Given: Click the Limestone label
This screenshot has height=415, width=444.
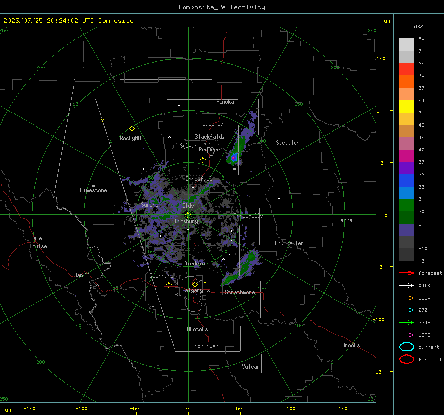Looking at the screenshot, I should (93, 190).
